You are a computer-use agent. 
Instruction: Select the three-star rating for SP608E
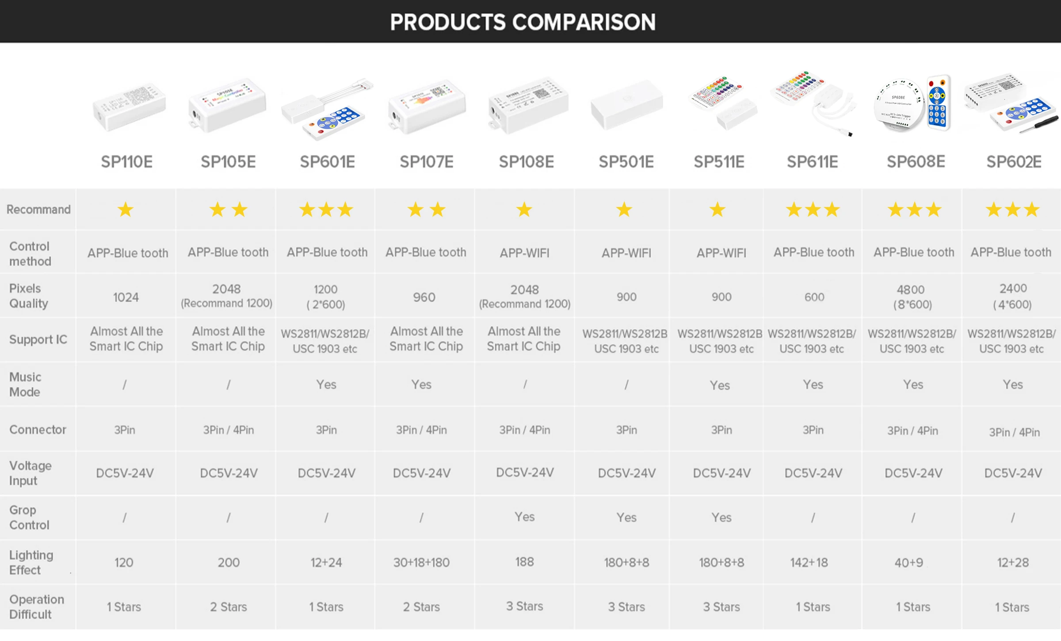coord(914,210)
